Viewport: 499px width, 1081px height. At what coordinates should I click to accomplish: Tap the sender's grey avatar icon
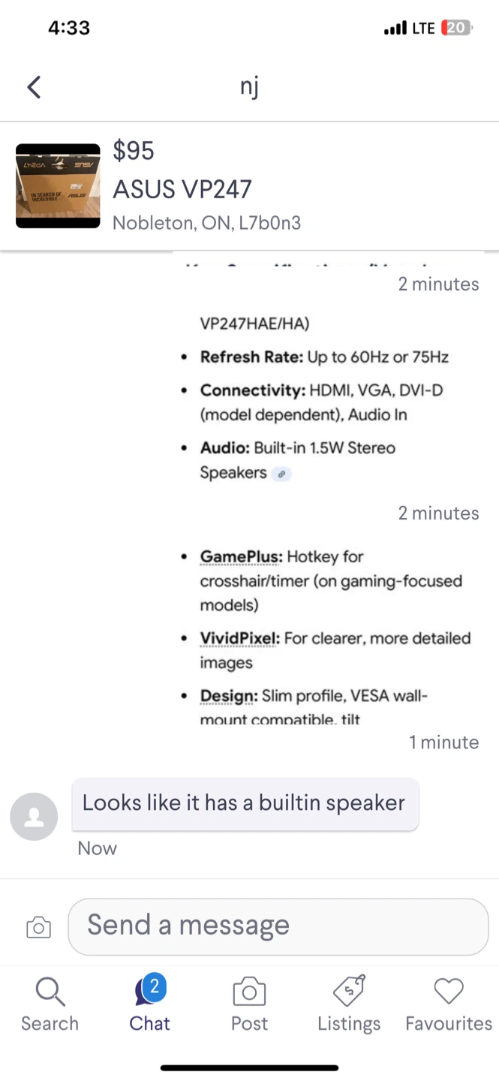[34, 817]
